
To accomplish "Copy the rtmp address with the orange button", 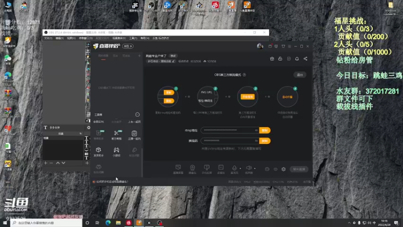I will 265,130.
